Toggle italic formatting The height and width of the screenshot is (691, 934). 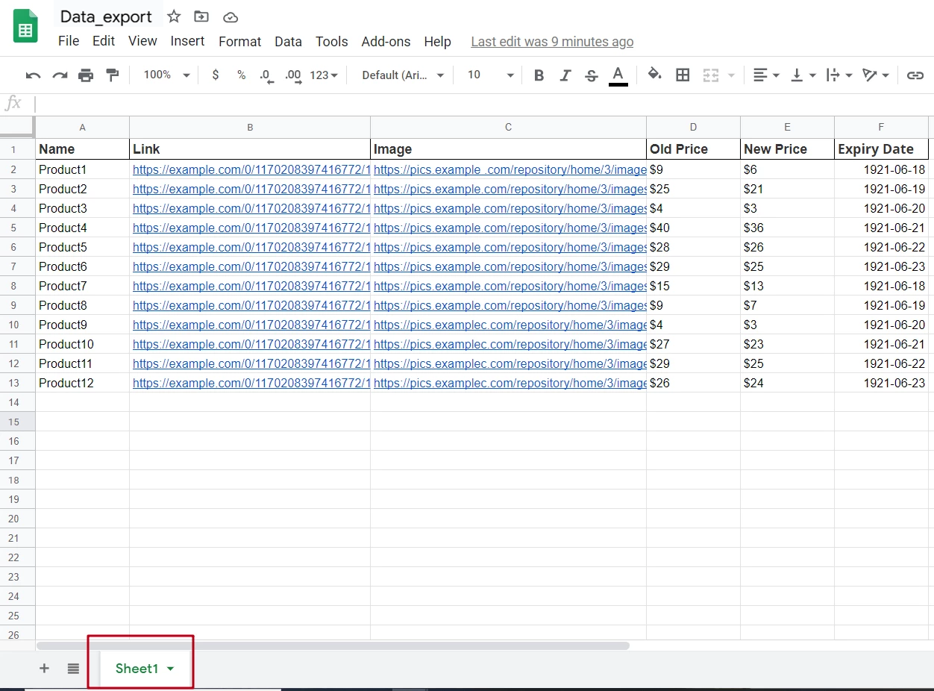coord(565,75)
